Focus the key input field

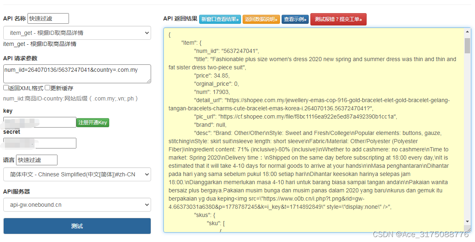pos(40,122)
